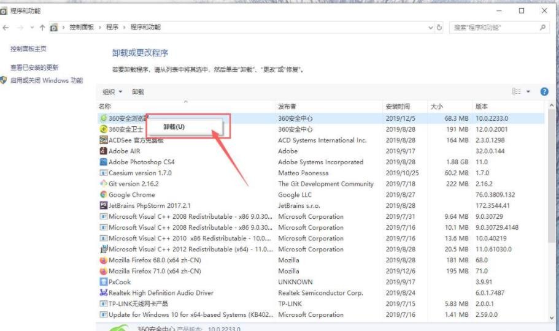Click 控制面板 in breadcrumb path
The image size is (559, 331).
pos(82,27)
